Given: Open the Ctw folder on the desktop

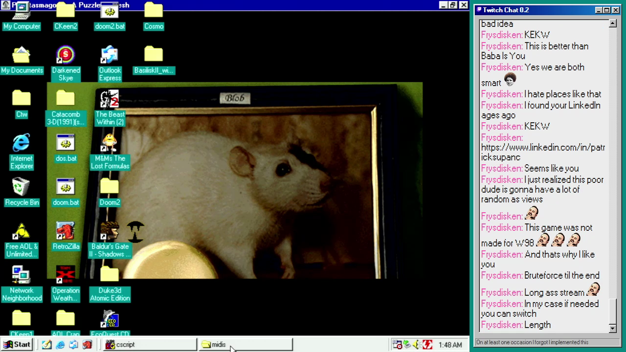Looking at the screenshot, I should click(x=22, y=104).
